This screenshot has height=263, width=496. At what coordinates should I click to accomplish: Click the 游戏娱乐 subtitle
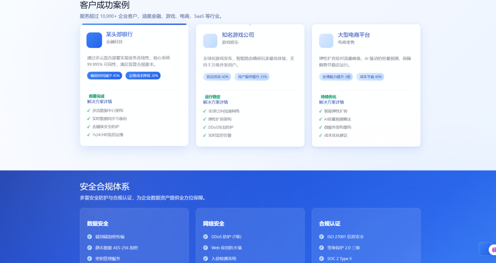coord(230,43)
